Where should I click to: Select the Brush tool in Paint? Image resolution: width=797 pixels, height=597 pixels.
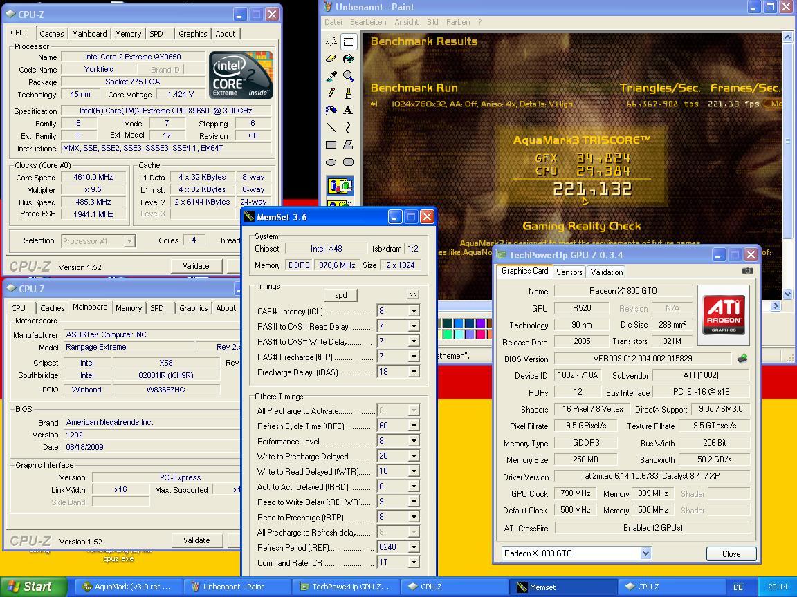coord(349,93)
